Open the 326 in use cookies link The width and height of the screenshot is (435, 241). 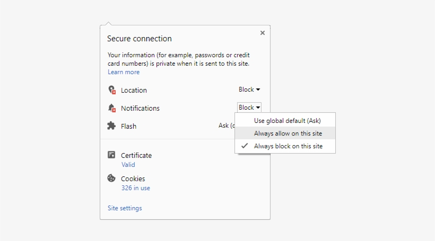click(135, 188)
